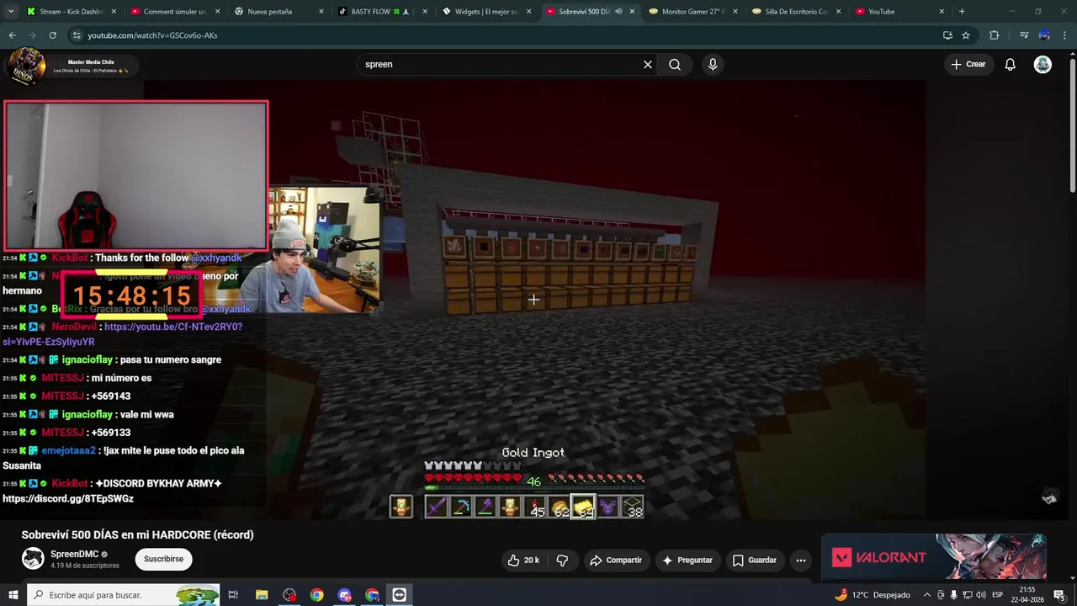Image resolution: width=1077 pixels, height=606 pixels.
Task: Go back in browser history
Action: 12,35
